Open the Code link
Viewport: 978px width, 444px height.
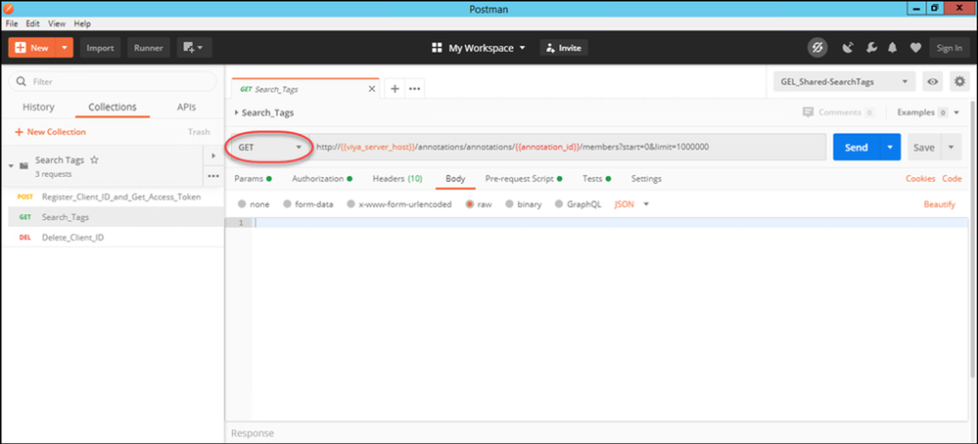(x=952, y=179)
